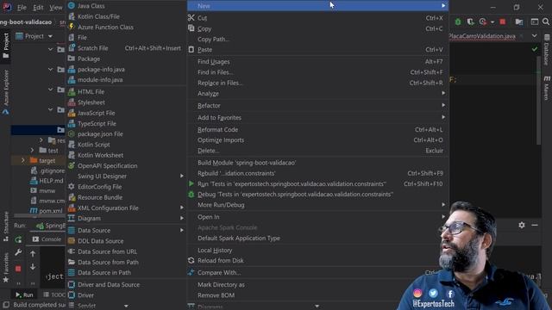This screenshot has height=310, width=552.
Task: Expand the Analyze submenu arrow
Action: tap(443, 93)
